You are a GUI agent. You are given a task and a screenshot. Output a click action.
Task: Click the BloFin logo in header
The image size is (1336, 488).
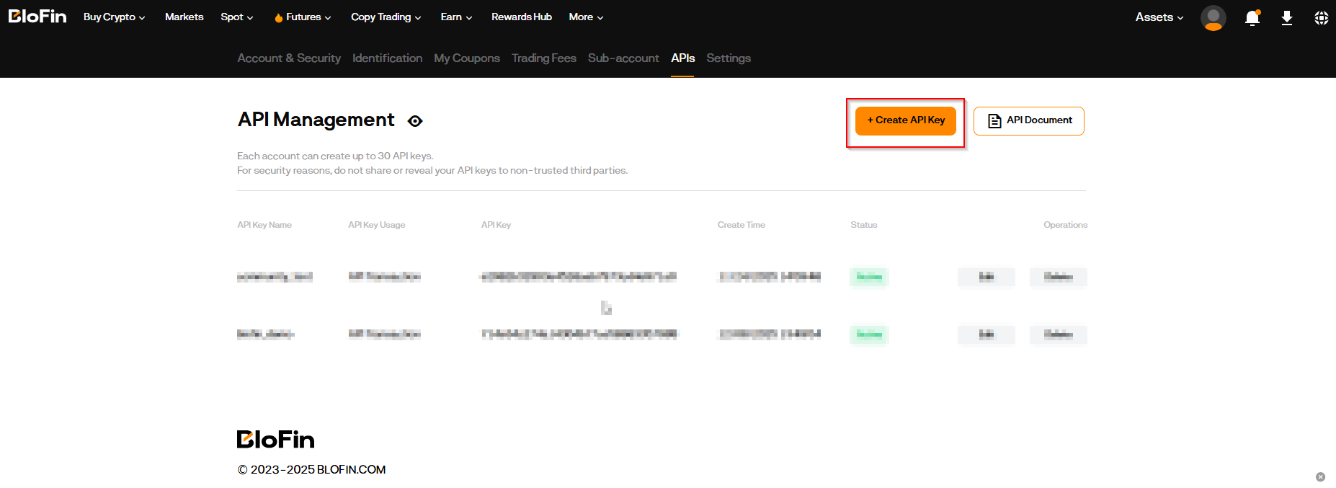pos(37,17)
